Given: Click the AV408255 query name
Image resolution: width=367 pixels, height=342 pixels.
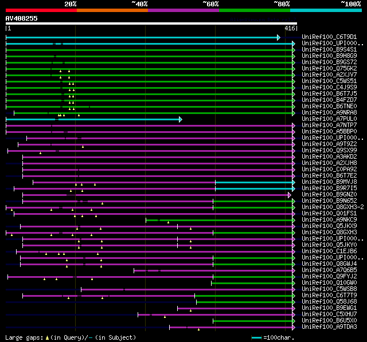Looking at the screenshot, I should tap(22, 18).
